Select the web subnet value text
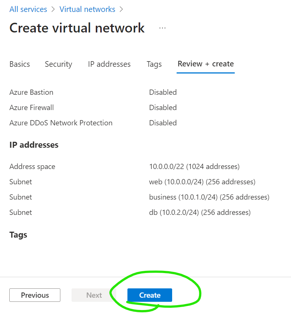Screen dimensions: 291x313 coord(202,182)
